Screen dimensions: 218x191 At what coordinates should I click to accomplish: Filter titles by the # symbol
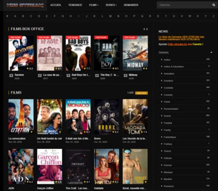(x=7, y=16)
